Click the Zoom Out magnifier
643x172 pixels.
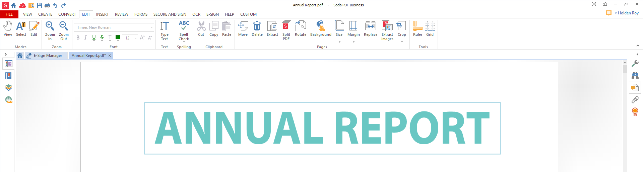64,31
